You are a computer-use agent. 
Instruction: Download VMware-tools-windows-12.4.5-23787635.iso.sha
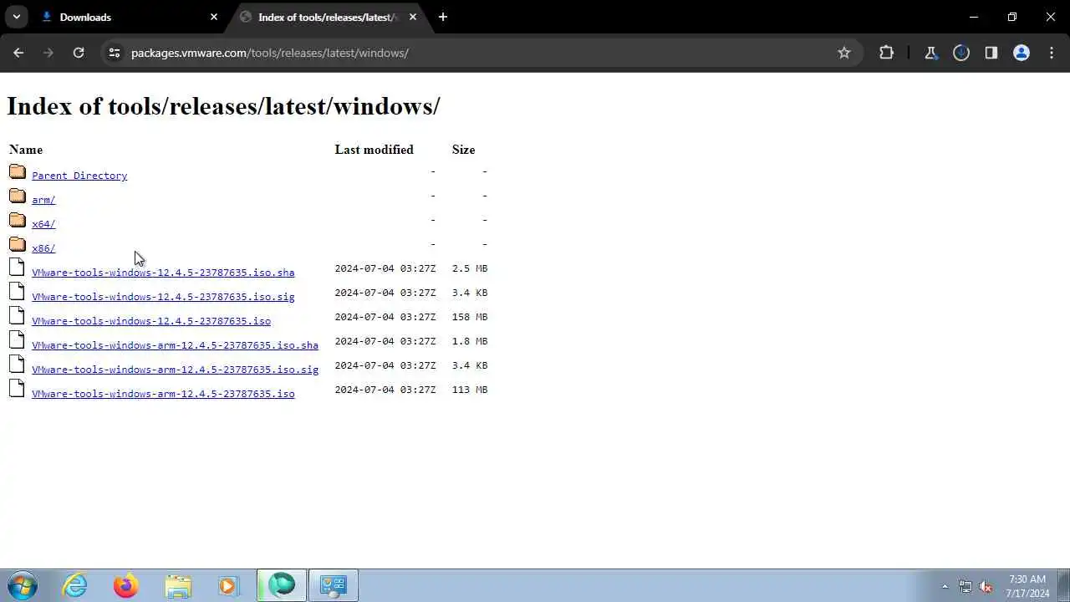[x=163, y=273]
